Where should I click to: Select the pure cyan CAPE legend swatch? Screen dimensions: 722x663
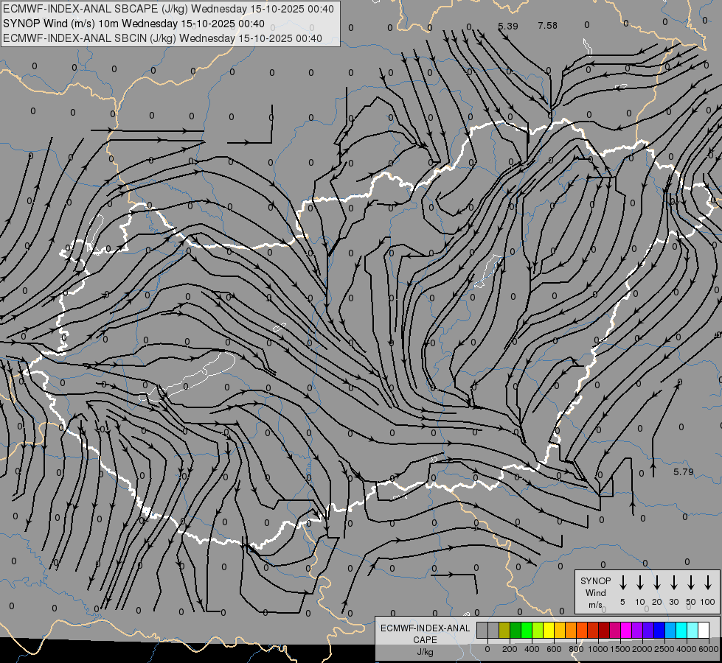pos(681,630)
